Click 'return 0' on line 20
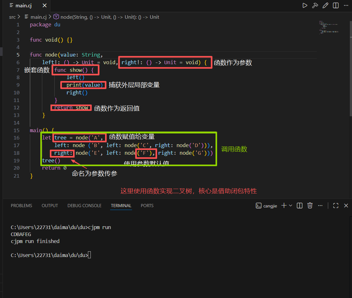The width and height of the screenshot is (352, 298). click(54, 168)
